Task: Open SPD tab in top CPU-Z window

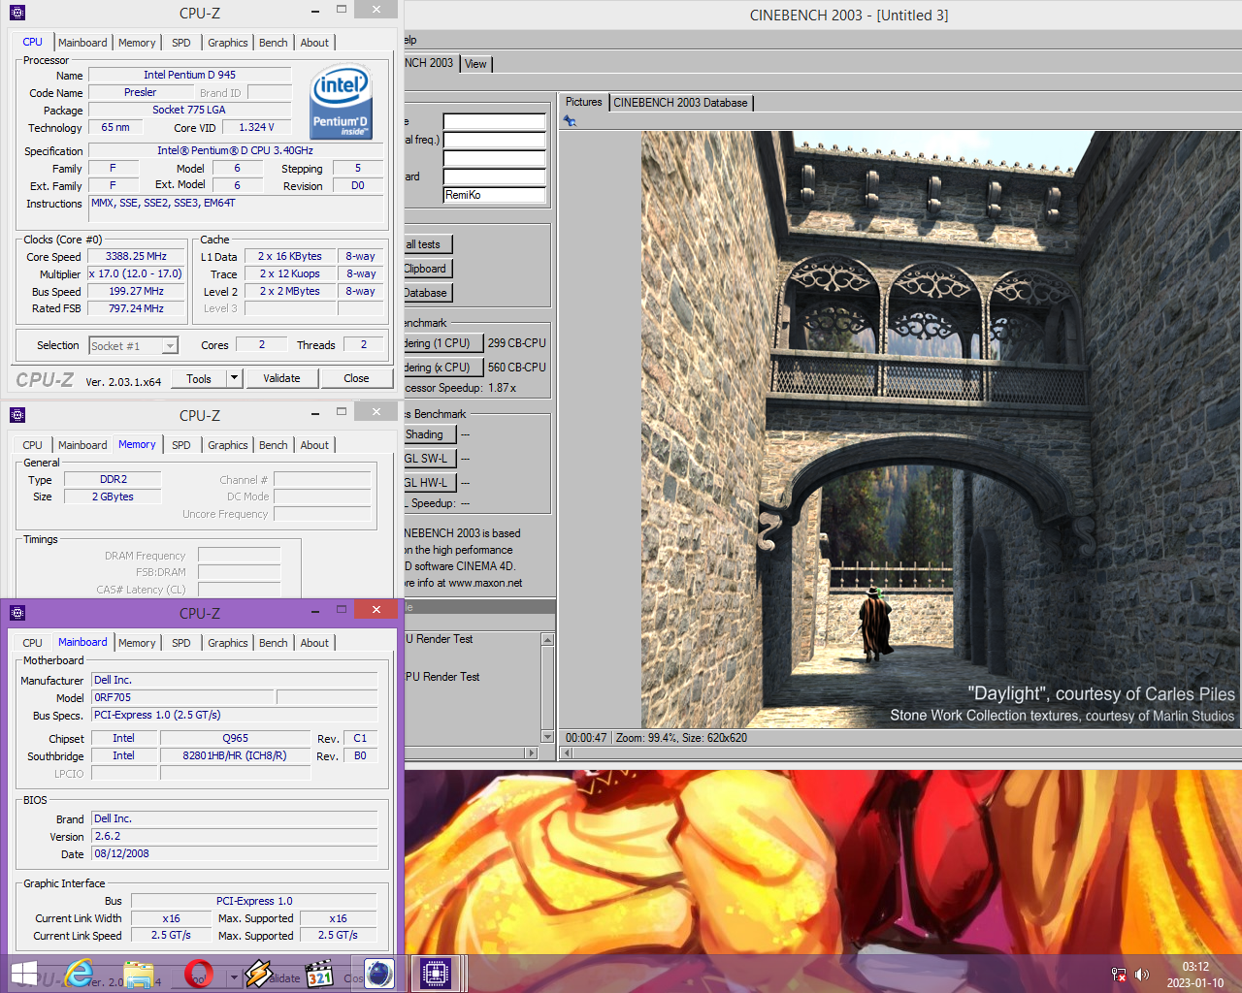Action: click(x=181, y=43)
